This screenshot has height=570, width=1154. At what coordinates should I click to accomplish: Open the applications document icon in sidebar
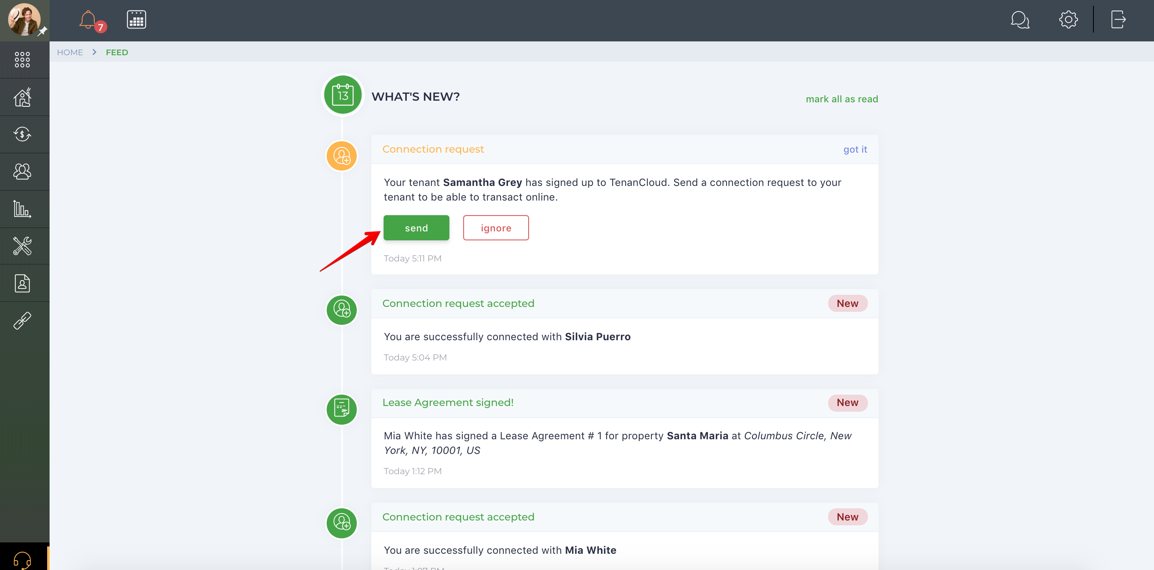pos(22,283)
